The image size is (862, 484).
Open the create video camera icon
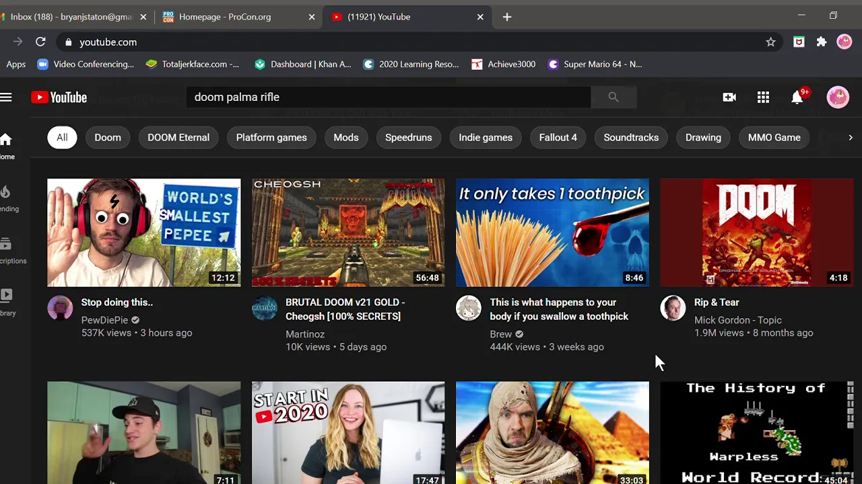point(729,97)
